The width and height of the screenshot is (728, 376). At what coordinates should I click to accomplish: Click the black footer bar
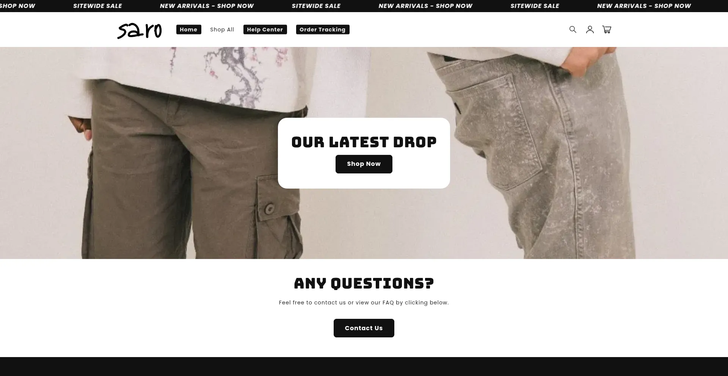364,367
